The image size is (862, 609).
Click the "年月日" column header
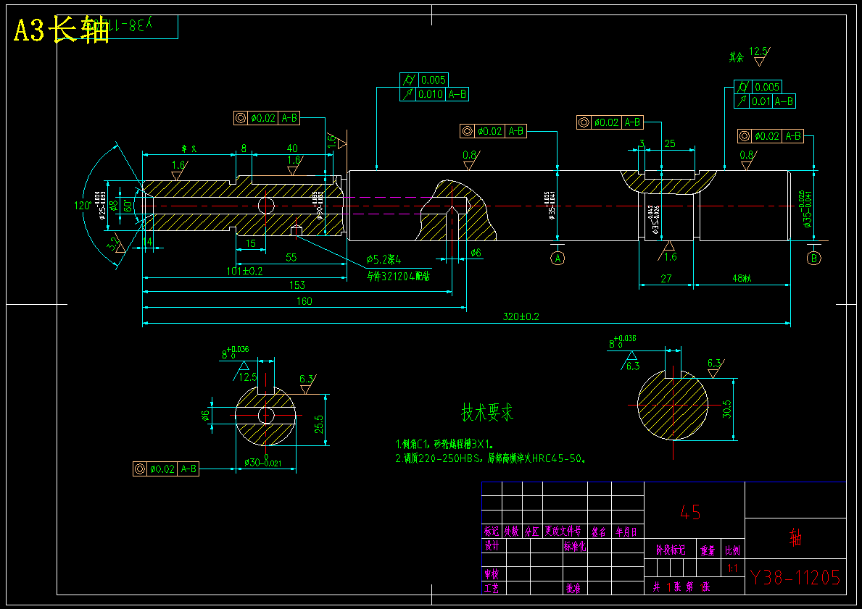626,532
